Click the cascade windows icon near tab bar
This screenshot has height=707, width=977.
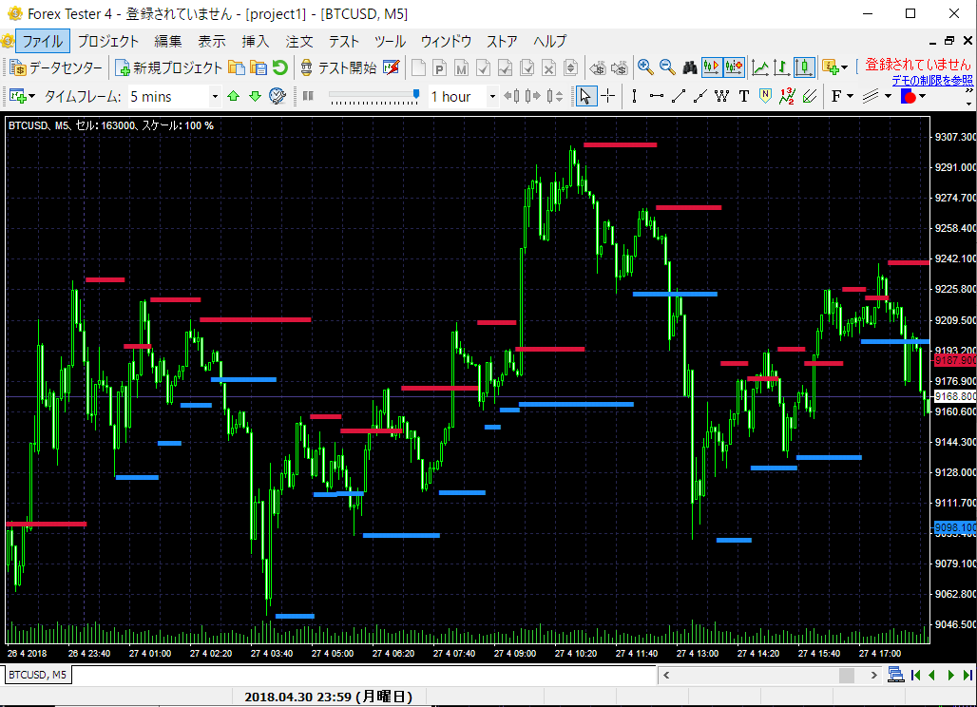[x=896, y=675]
